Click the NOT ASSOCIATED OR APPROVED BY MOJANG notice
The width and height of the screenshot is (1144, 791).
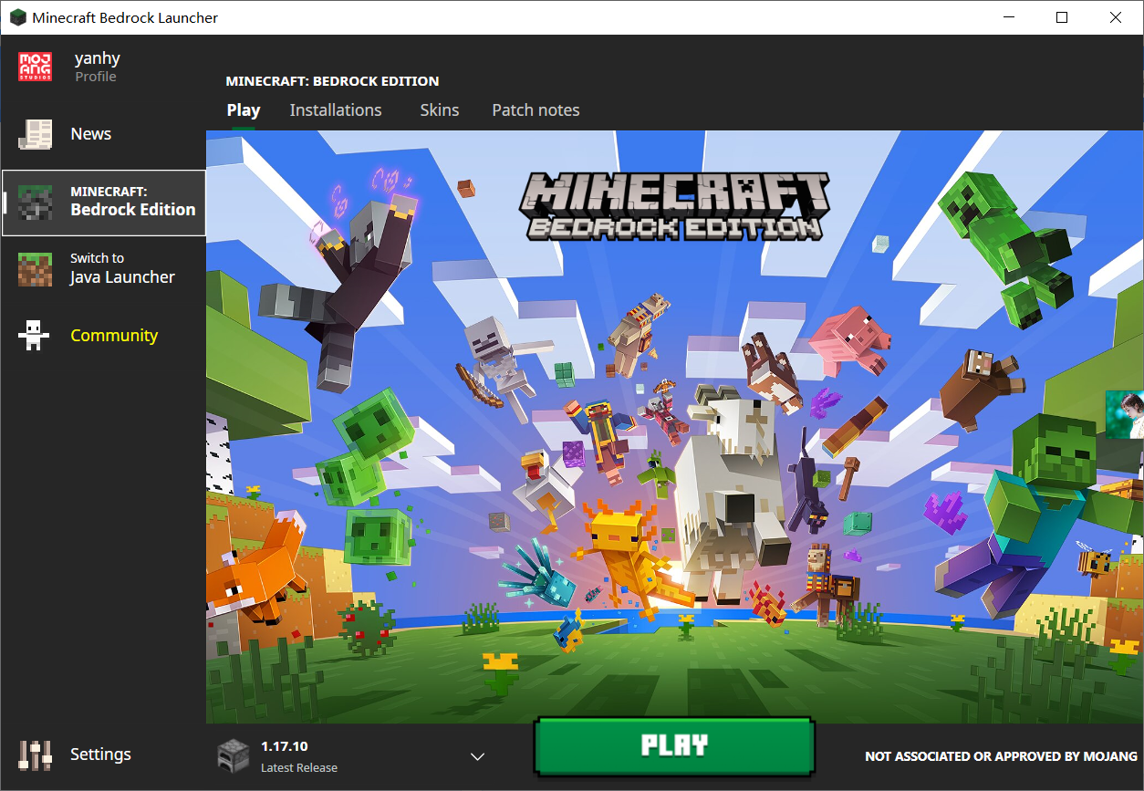tap(1002, 756)
